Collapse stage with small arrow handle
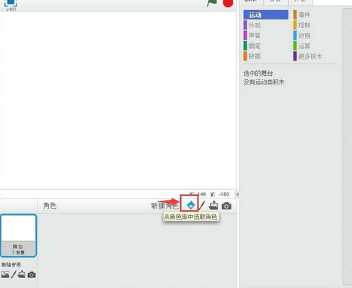Image resolution: width=352 pixels, height=288 pixels. point(237,194)
